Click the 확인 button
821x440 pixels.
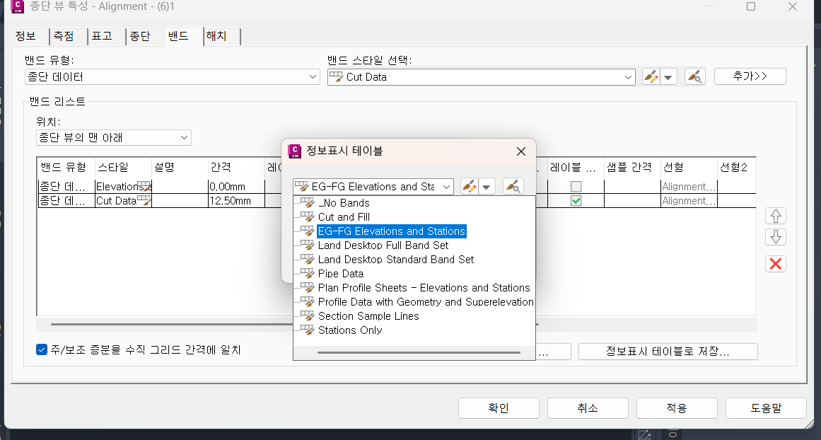(x=499, y=408)
